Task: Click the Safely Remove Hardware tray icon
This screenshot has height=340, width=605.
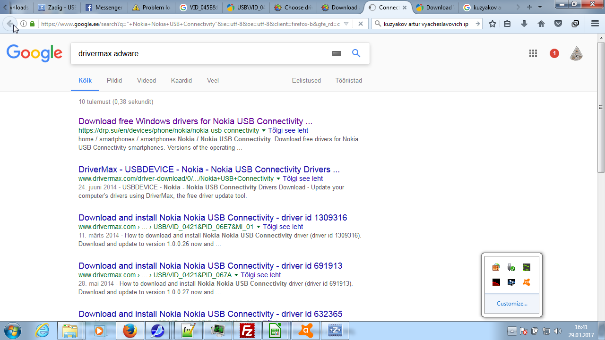Action: point(511,267)
